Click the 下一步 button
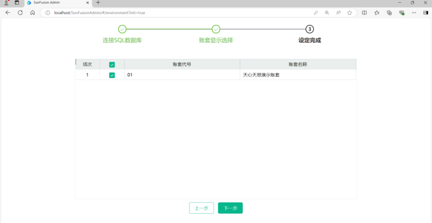 point(230,208)
